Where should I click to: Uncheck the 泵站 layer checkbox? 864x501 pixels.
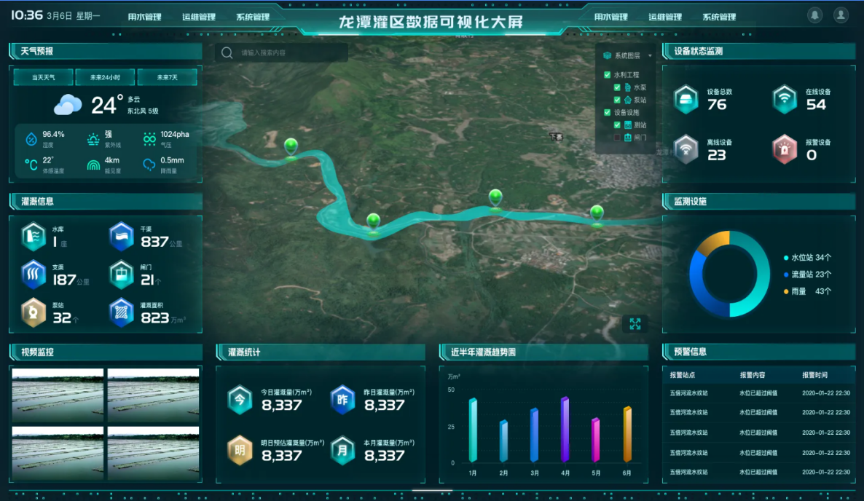[x=617, y=100]
